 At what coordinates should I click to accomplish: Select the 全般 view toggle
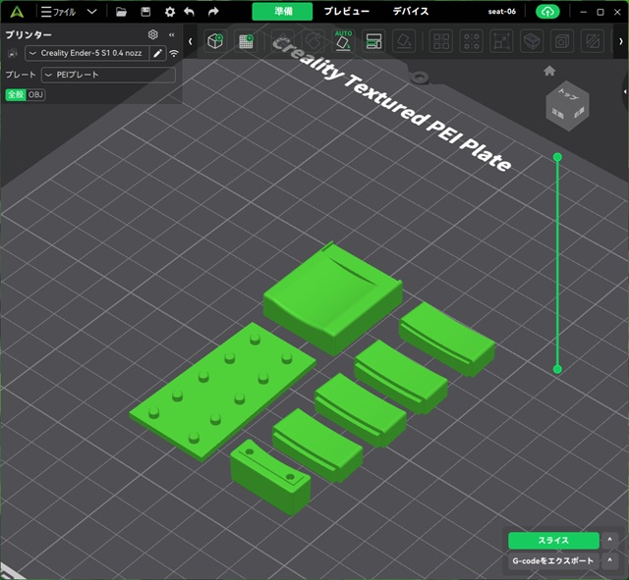pyautogui.click(x=15, y=94)
